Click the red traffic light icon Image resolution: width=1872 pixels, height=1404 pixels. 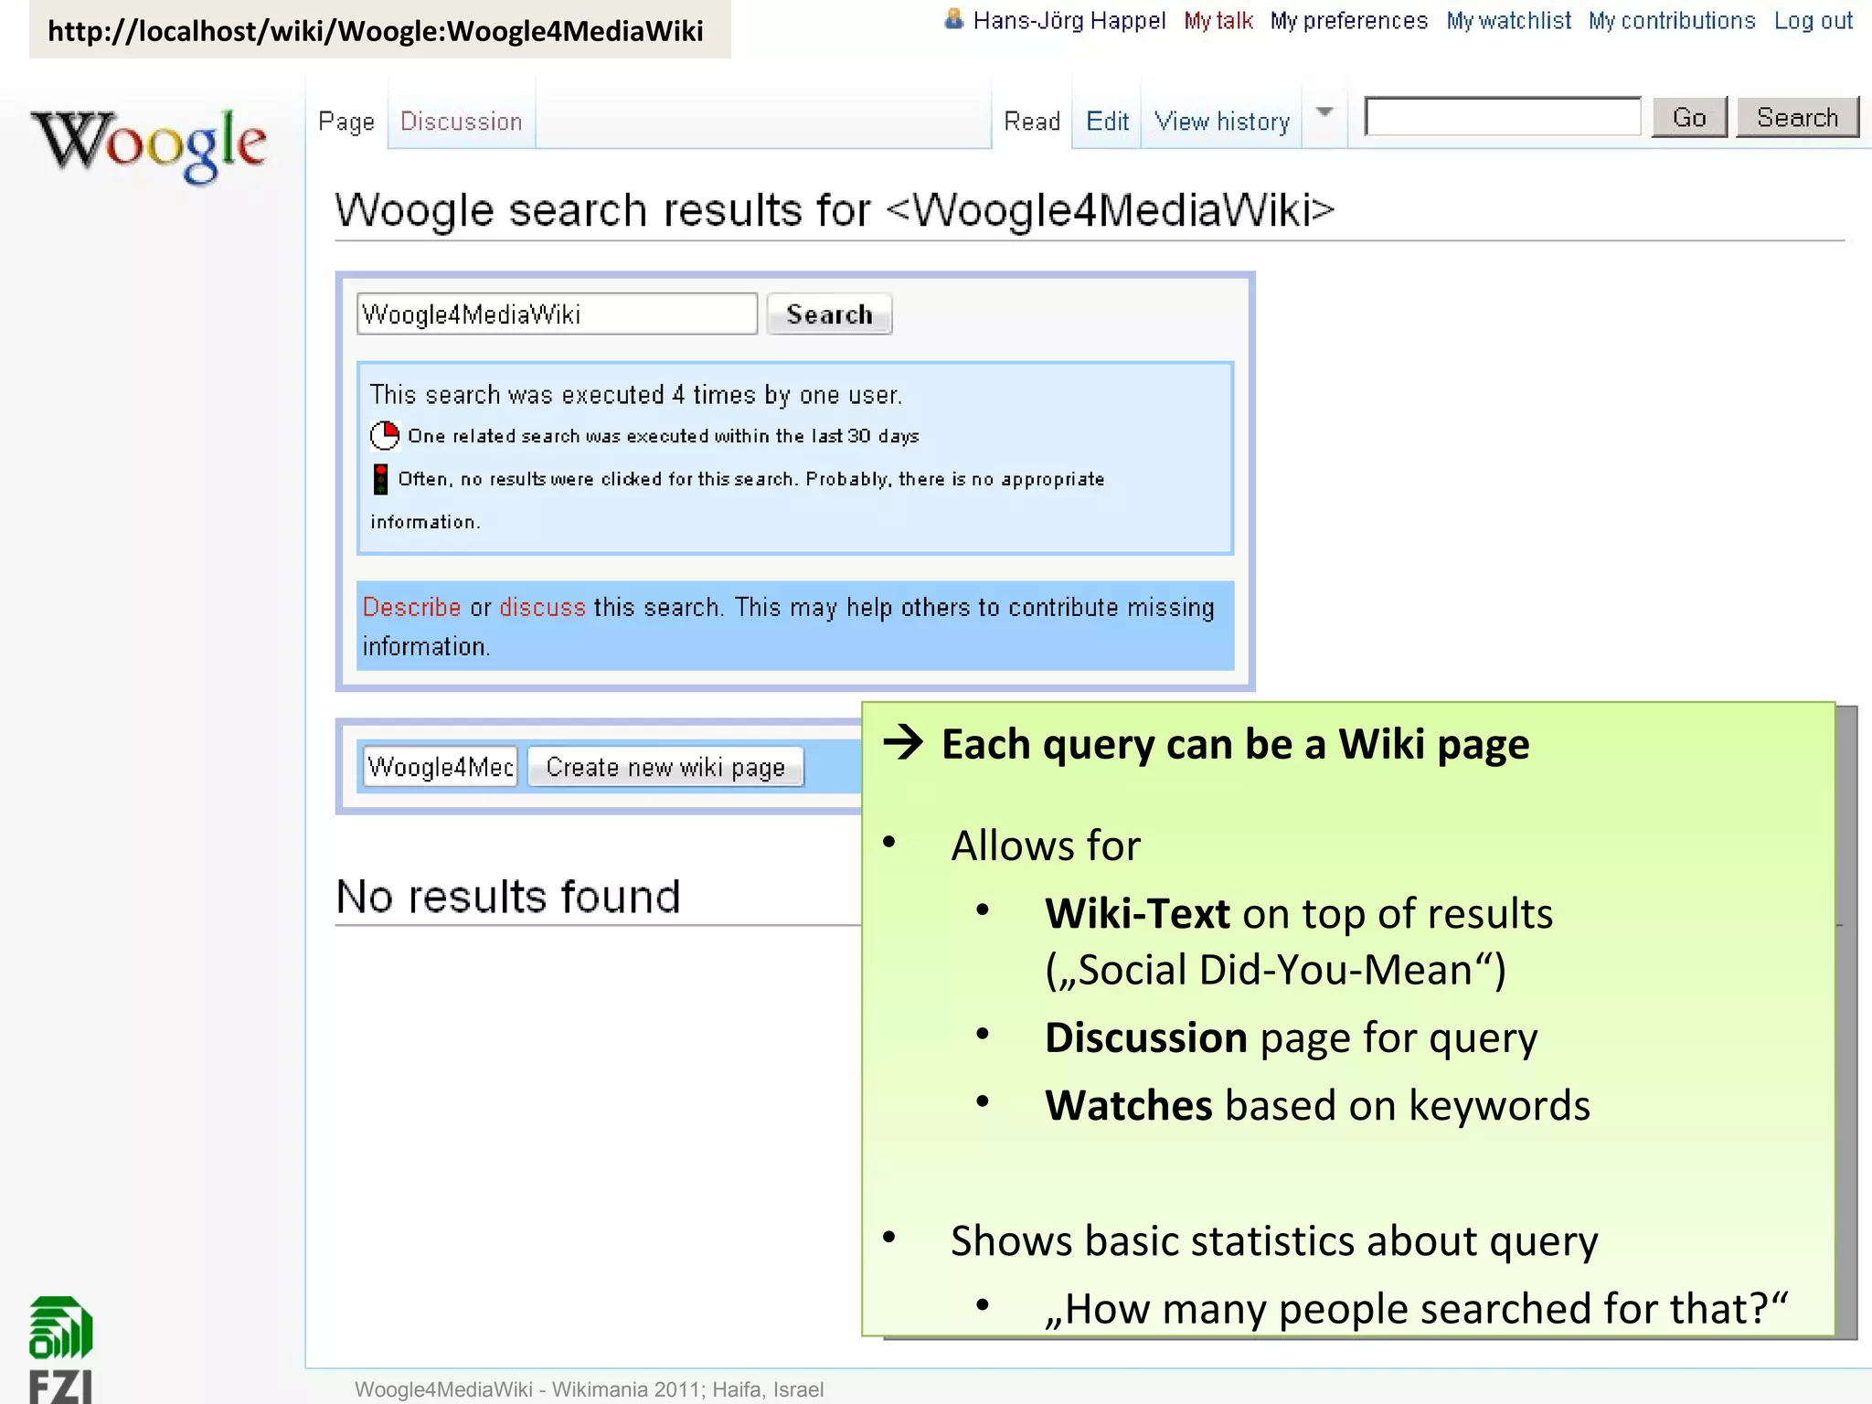point(380,479)
